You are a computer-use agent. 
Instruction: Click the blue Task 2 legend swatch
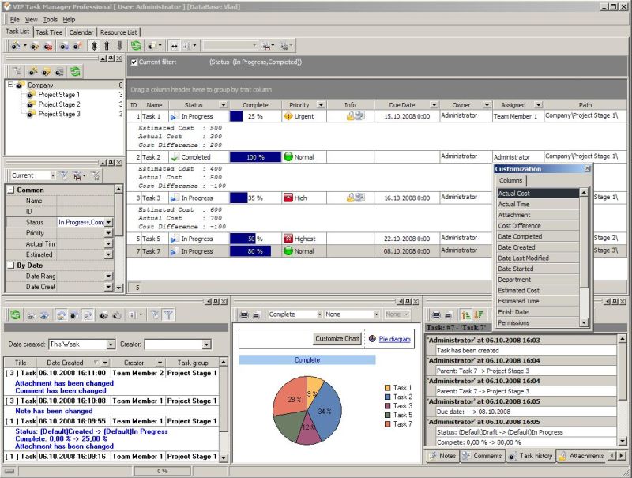388,397
